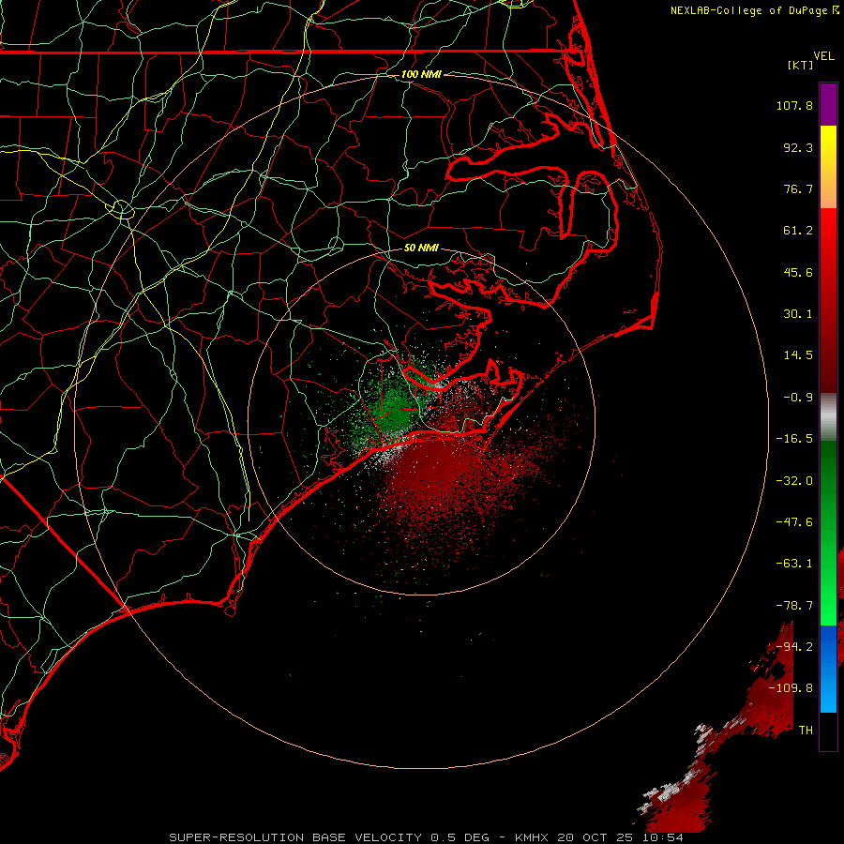This screenshot has height=844, width=844.
Task: Select the 61.2 scale value
Action: (798, 231)
